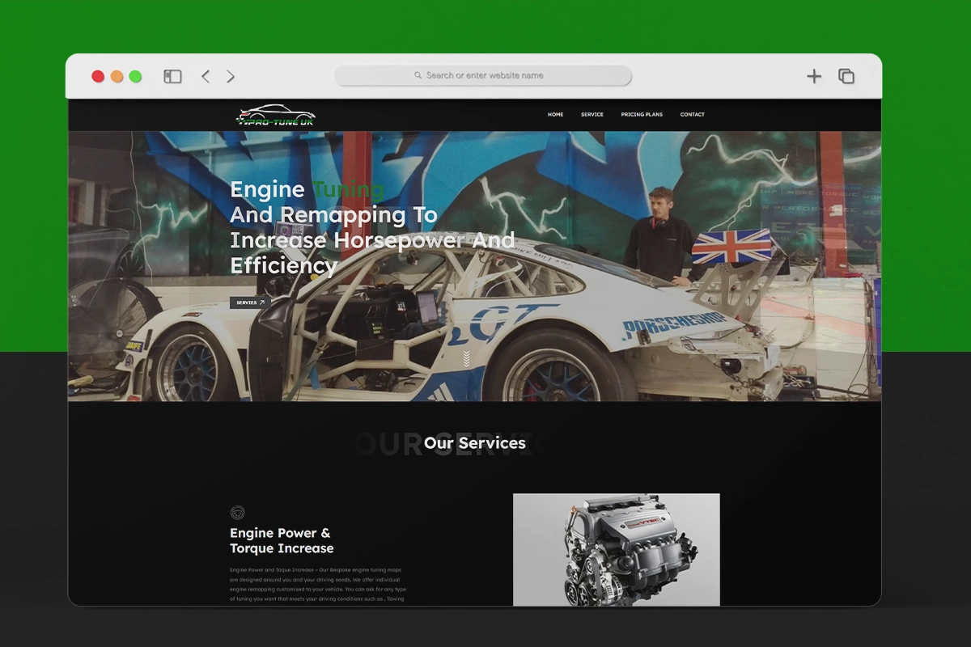This screenshot has width=971, height=647.
Task: Open the HOME navigation item
Action: tap(555, 115)
